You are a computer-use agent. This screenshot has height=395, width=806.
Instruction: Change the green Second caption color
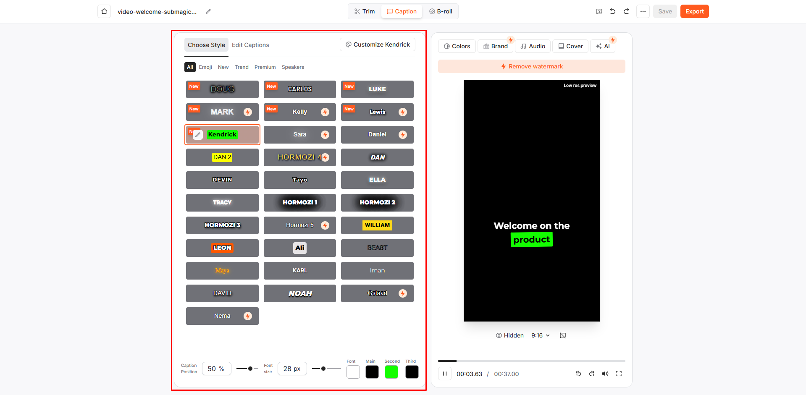pyautogui.click(x=391, y=372)
